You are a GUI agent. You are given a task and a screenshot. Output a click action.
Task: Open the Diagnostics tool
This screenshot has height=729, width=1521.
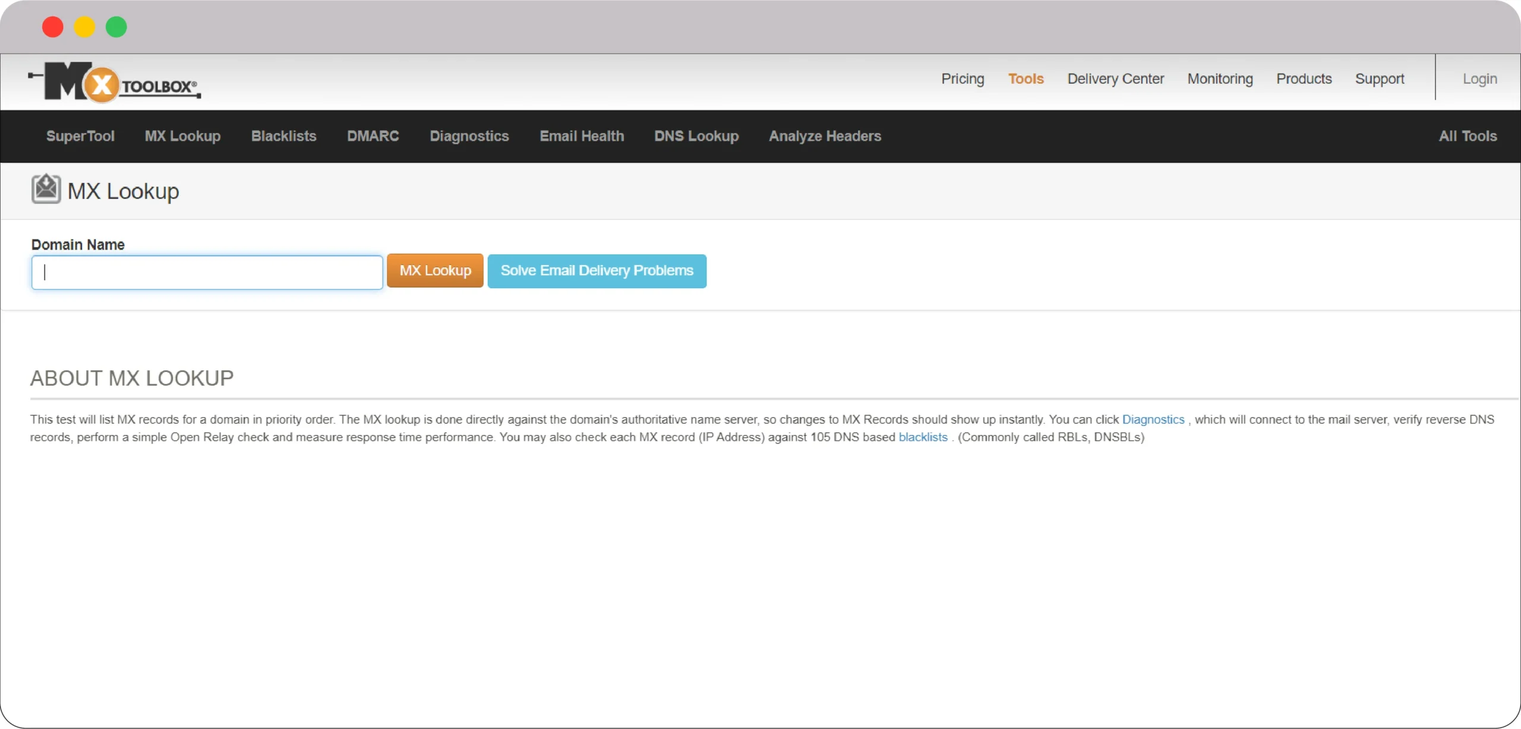(x=469, y=136)
